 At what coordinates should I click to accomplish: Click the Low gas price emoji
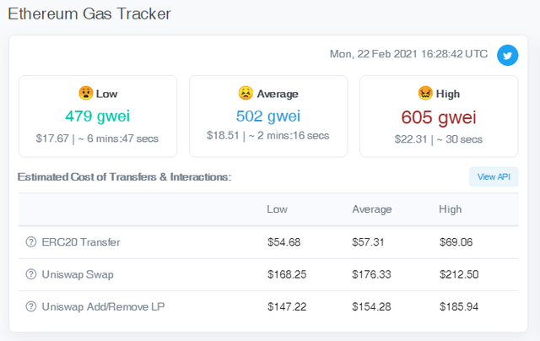click(85, 94)
